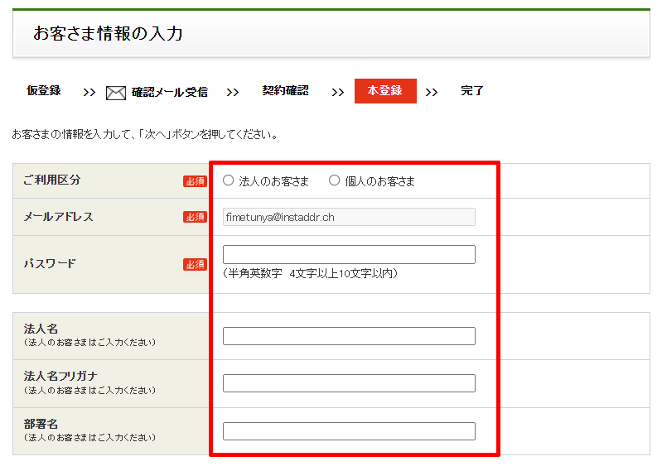Click the 必須 badge next to パスワード
The height and width of the screenshot is (471, 662).
(195, 264)
